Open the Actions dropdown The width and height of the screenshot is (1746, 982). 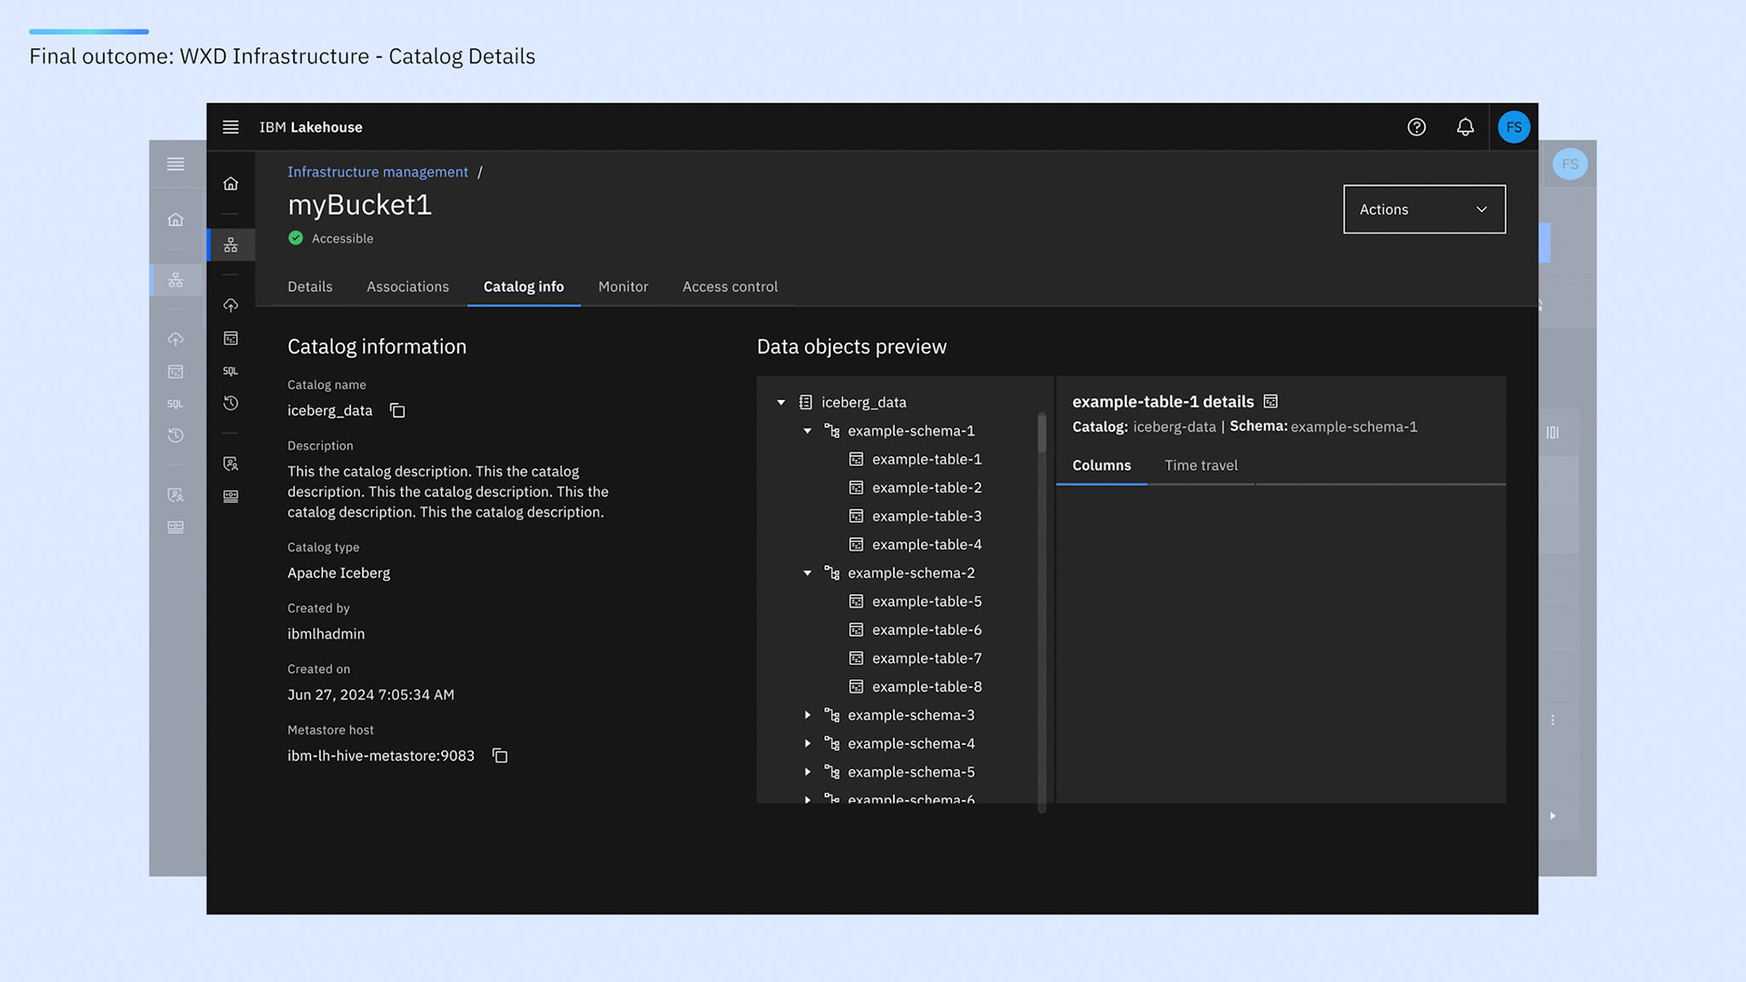1423,209
